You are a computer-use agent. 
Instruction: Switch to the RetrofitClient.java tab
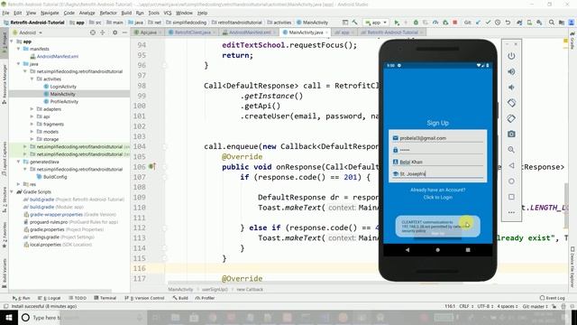click(x=192, y=32)
